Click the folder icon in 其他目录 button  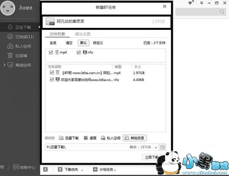pyautogui.click(x=127, y=138)
